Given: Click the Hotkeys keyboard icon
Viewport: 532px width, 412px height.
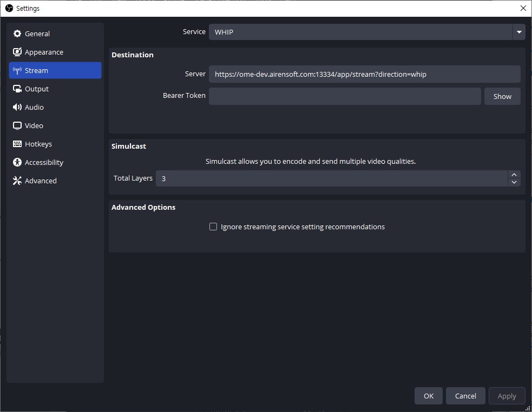Looking at the screenshot, I should pyautogui.click(x=17, y=144).
